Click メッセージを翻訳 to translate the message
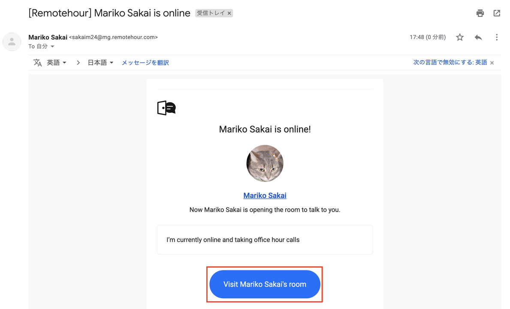The width and height of the screenshot is (510, 309). 145,63
